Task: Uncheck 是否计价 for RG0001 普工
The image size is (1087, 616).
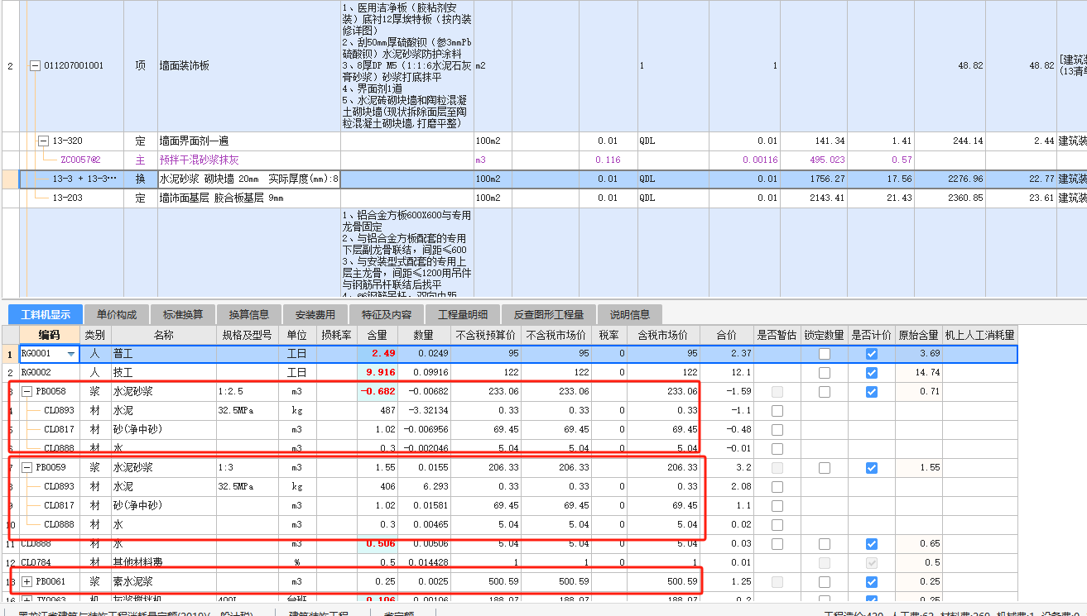Action: tap(871, 354)
